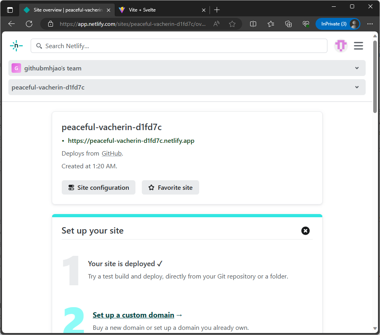Click the 'Set up your site' heading
This screenshot has width=380, height=335.
[x=92, y=231]
